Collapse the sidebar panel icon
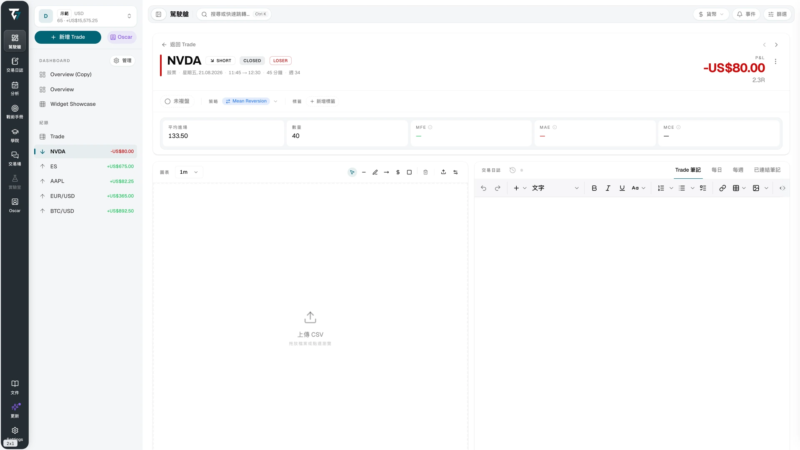Screen dimensions: 800x450 coord(159,14)
